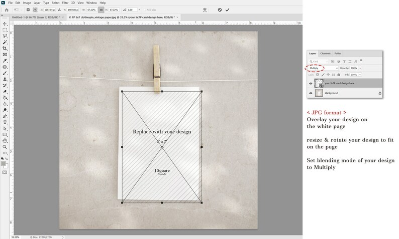This screenshot has height=239, width=399.
Task: Select the Pen tool
Action: click(5, 116)
